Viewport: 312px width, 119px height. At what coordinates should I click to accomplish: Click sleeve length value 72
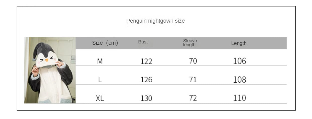tap(193, 98)
